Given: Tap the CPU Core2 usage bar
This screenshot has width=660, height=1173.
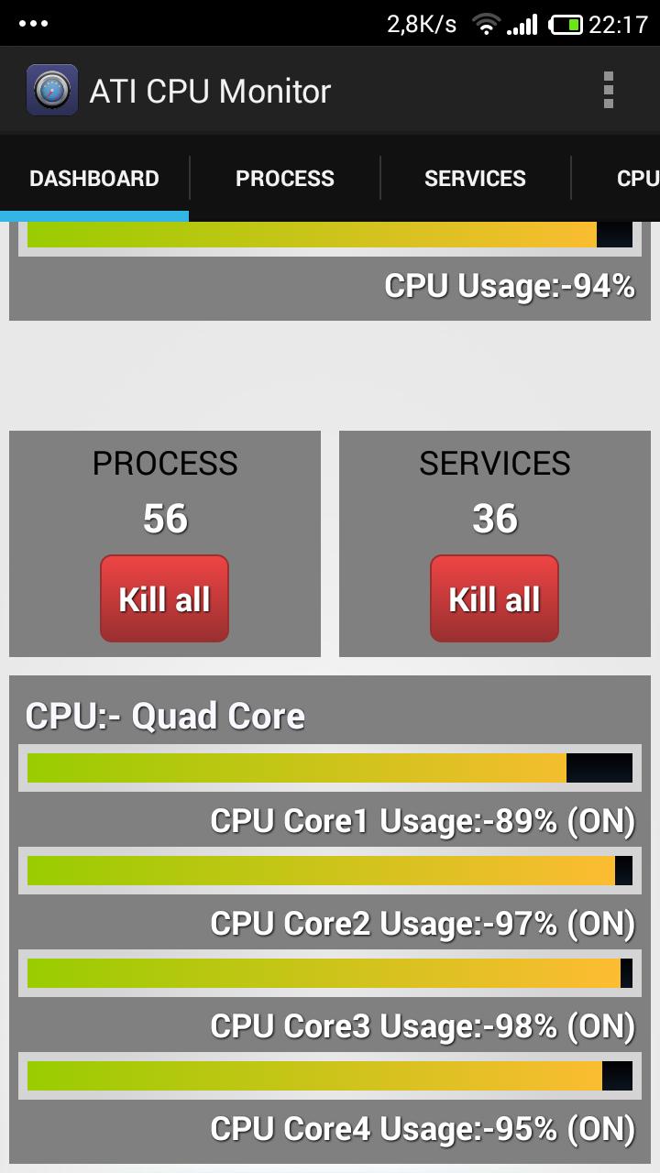Looking at the screenshot, I should click(x=330, y=871).
